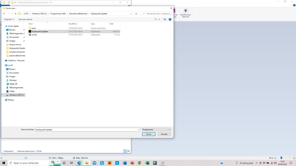Open Téléchargements under Accès rapide
296x166 pixels.
(16, 34)
